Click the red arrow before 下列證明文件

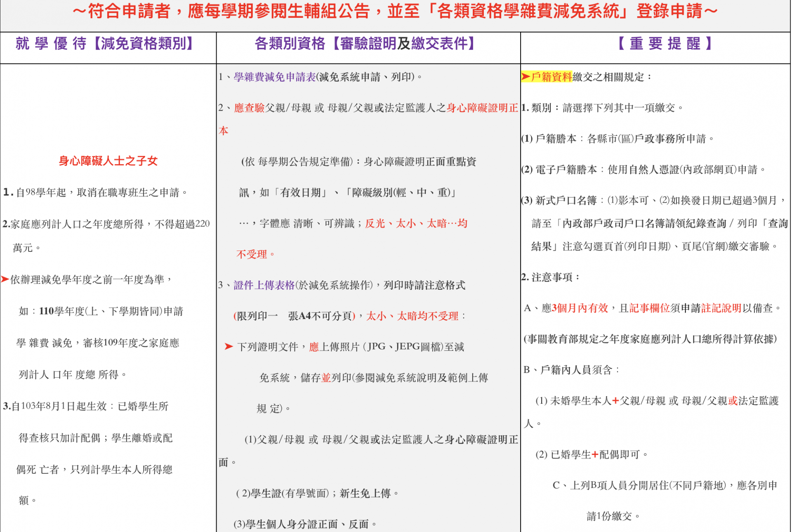[229, 347]
